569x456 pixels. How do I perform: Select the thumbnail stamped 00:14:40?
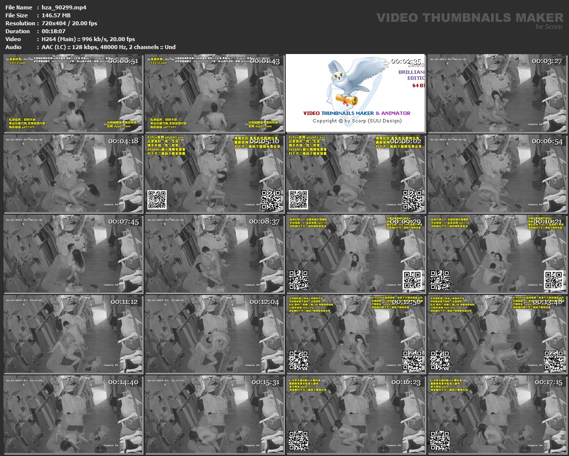pyautogui.click(x=73, y=415)
